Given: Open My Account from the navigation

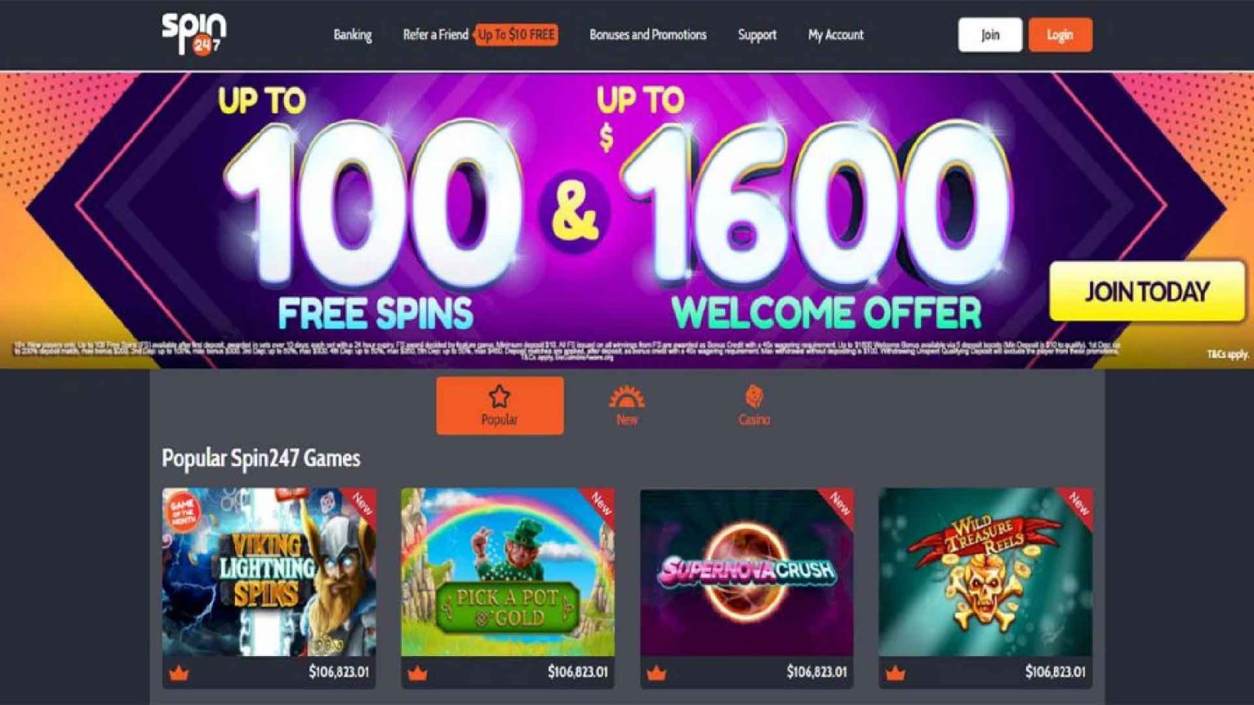Looking at the screenshot, I should tap(835, 35).
